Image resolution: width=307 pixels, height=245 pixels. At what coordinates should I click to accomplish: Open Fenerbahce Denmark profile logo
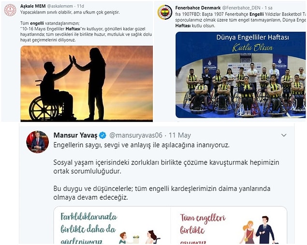point(165,12)
